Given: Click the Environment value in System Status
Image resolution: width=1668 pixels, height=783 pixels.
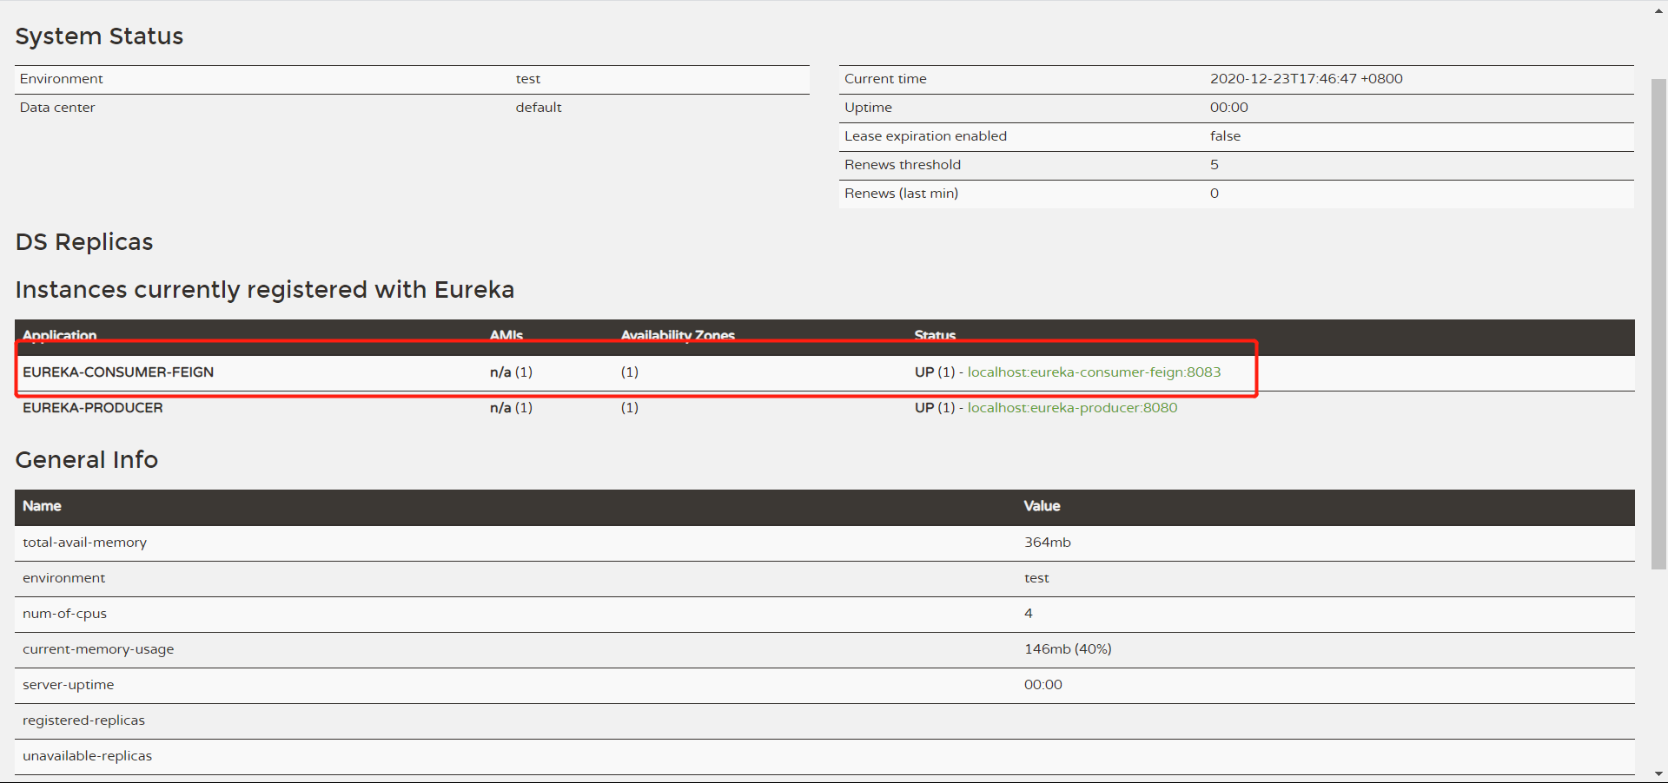Looking at the screenshot, I should pyautogui.click(x=527, y=78).
